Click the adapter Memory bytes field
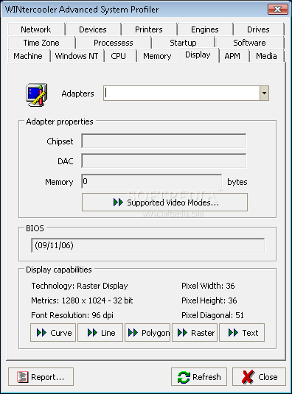Screen dimensions: 292x394 [x=152, y=181]
